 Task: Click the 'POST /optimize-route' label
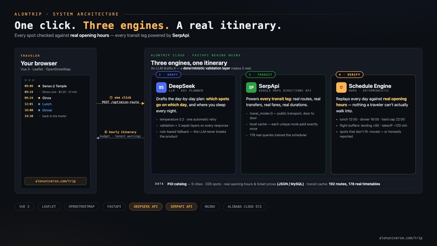pos(120,102)
